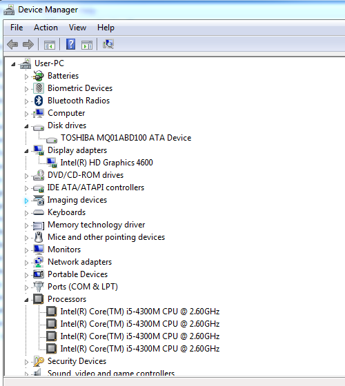Expand the Bluetooth Radios category

26,101
